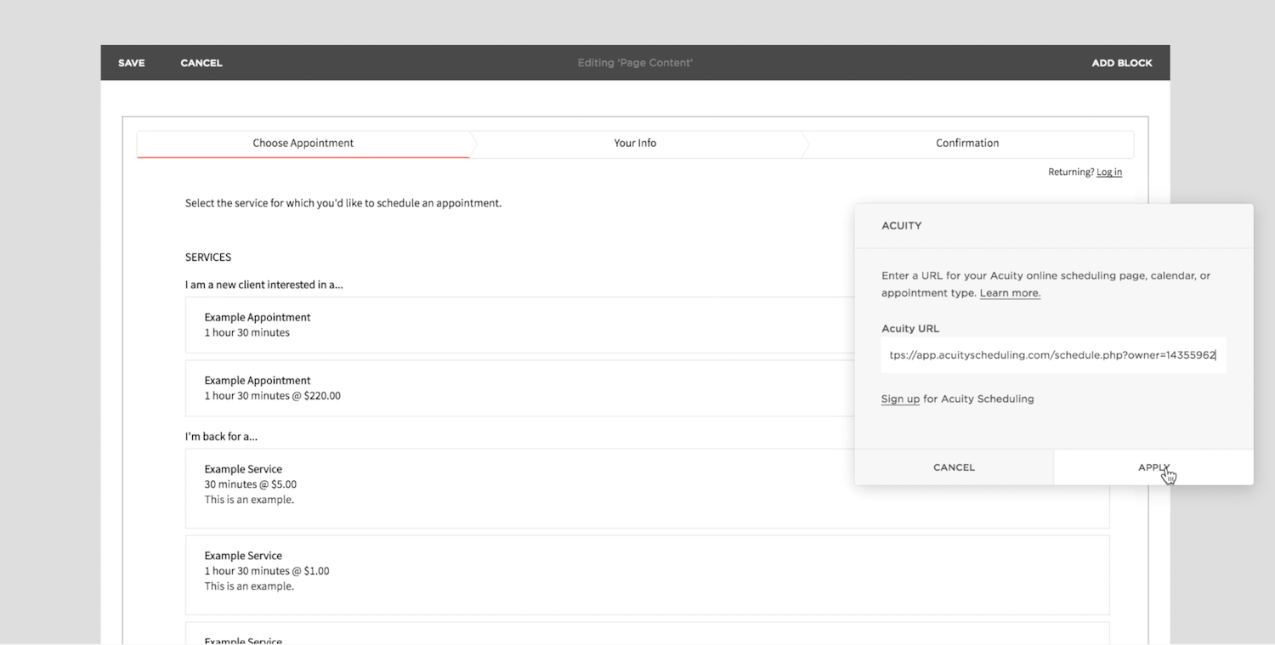Screen dimensions: 1275x645
Task: Click the Acuity URL field label
Action: [x=910, y=329]
